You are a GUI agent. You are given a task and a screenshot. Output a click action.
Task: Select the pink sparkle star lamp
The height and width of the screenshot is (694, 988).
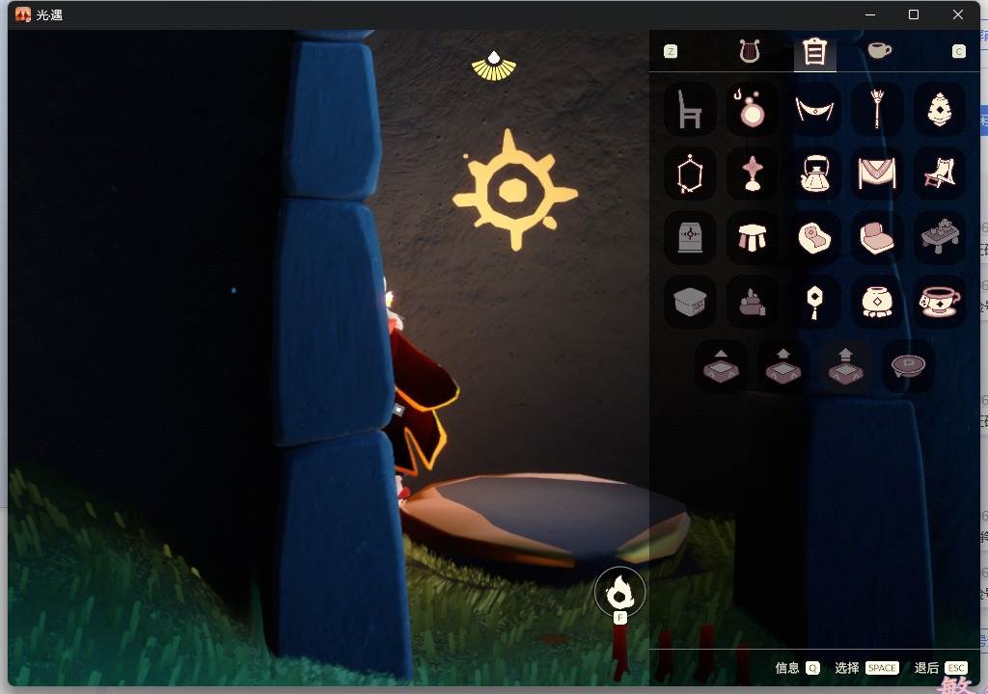752,173
